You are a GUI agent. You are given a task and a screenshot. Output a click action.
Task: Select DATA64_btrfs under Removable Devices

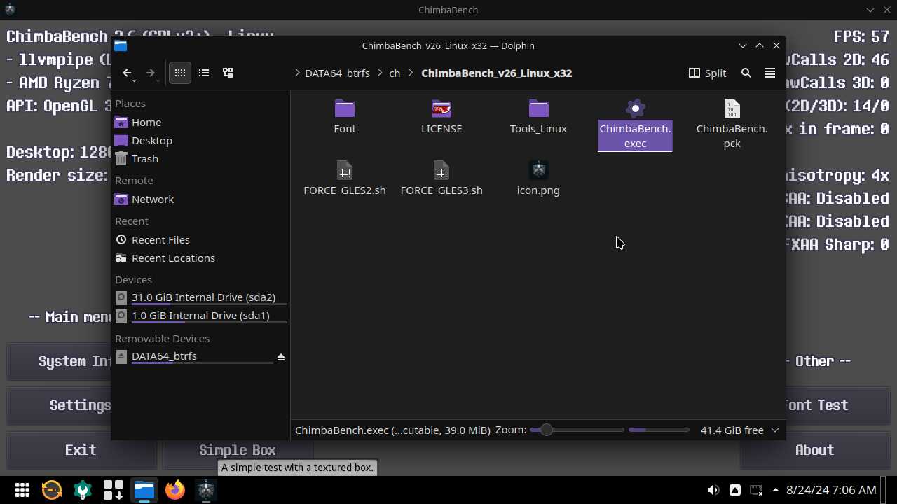pyautogui.click(x=164, y=356)
